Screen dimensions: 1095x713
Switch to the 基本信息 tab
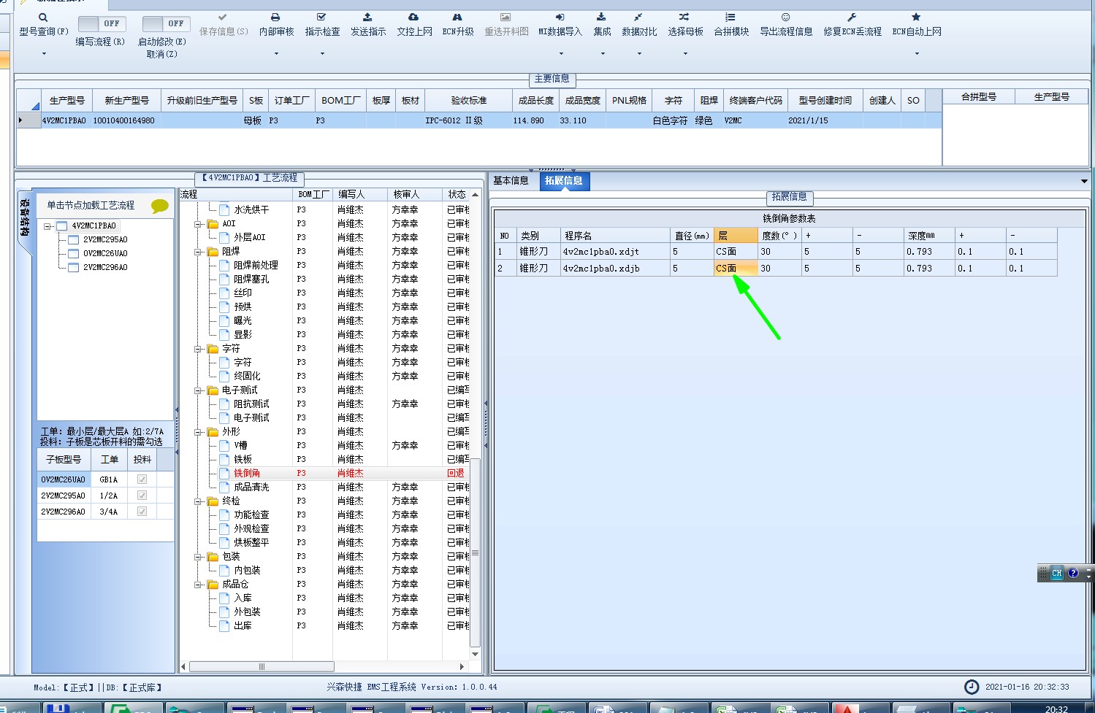511,180
